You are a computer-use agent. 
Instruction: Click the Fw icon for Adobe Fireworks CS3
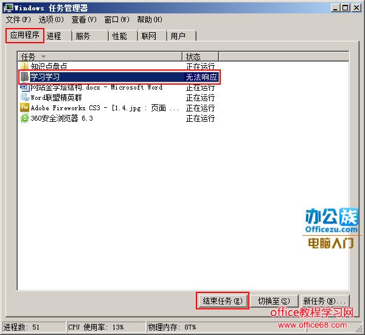click(x=25, y=108)
